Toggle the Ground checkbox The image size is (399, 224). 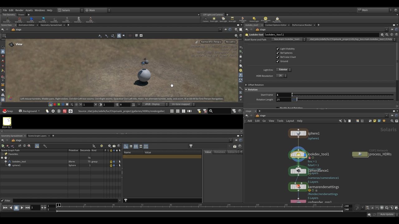point(277,61)
